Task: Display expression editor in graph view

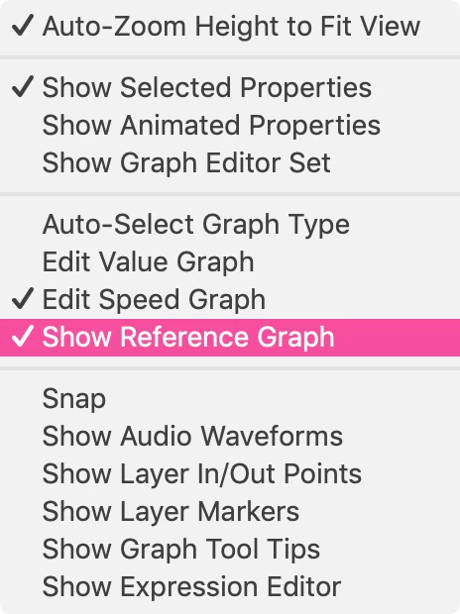Action: [x=230, y=586]
